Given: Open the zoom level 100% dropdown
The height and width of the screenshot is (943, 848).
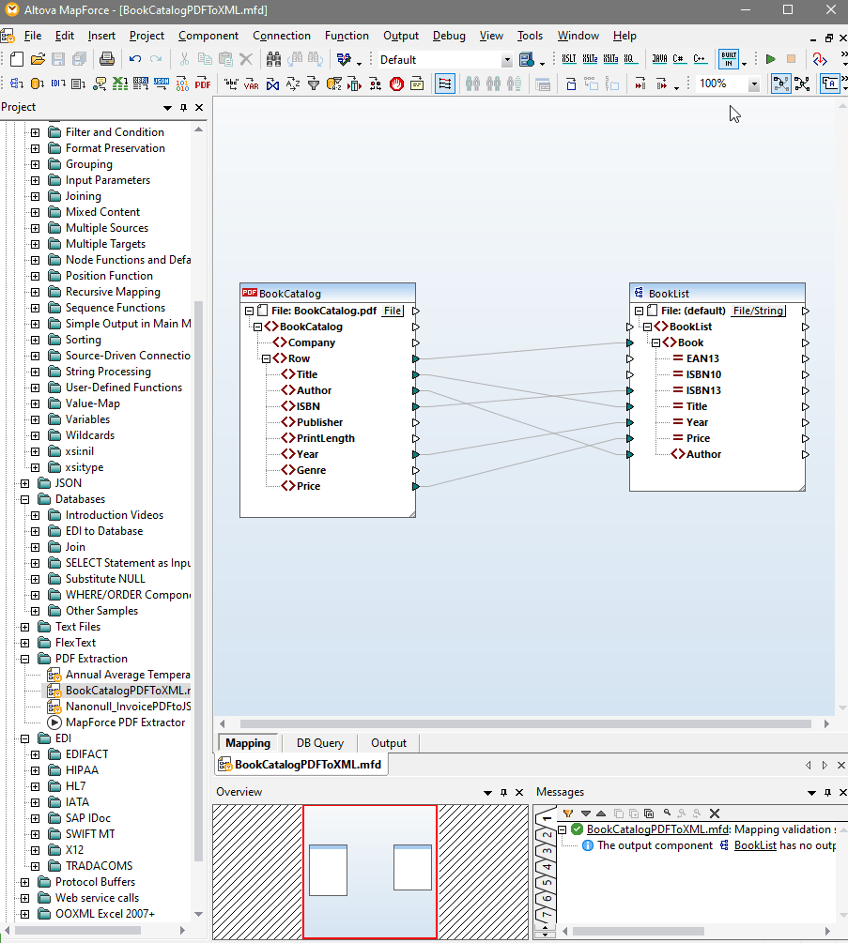Looking at the screenshot, I should pos(754,84).
